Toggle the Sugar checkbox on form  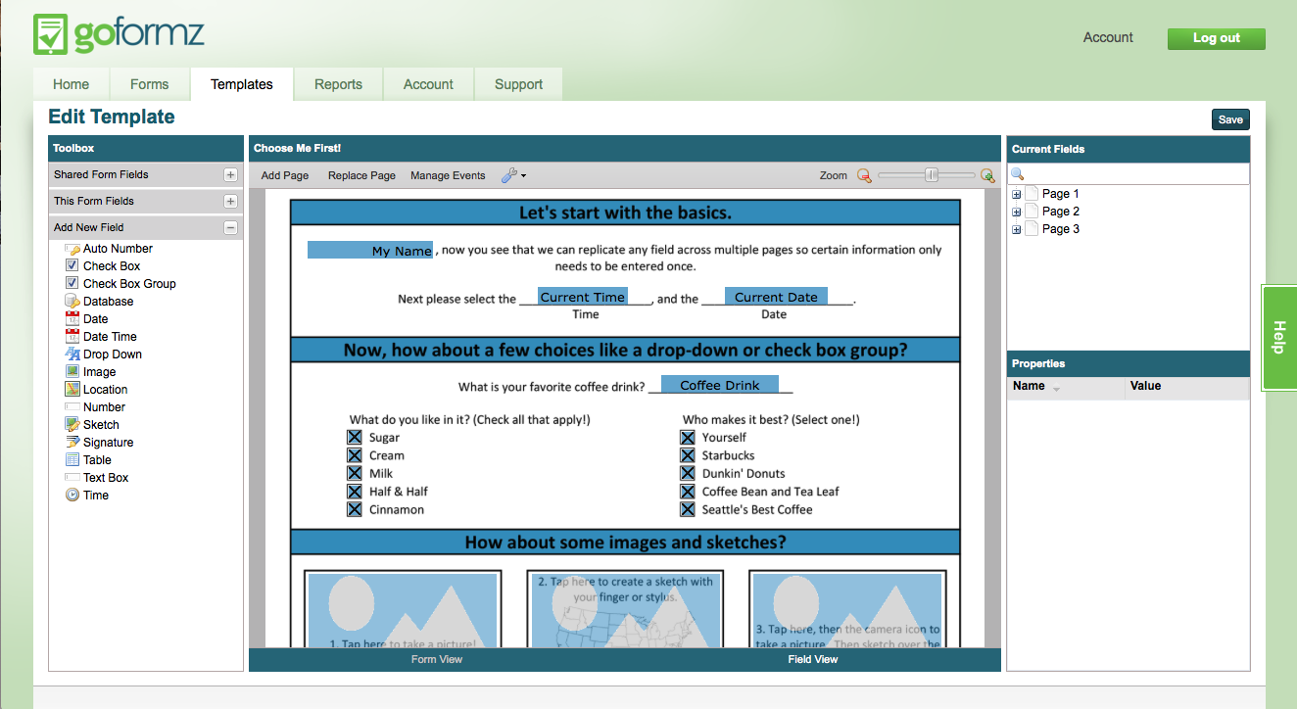point(355,438)
